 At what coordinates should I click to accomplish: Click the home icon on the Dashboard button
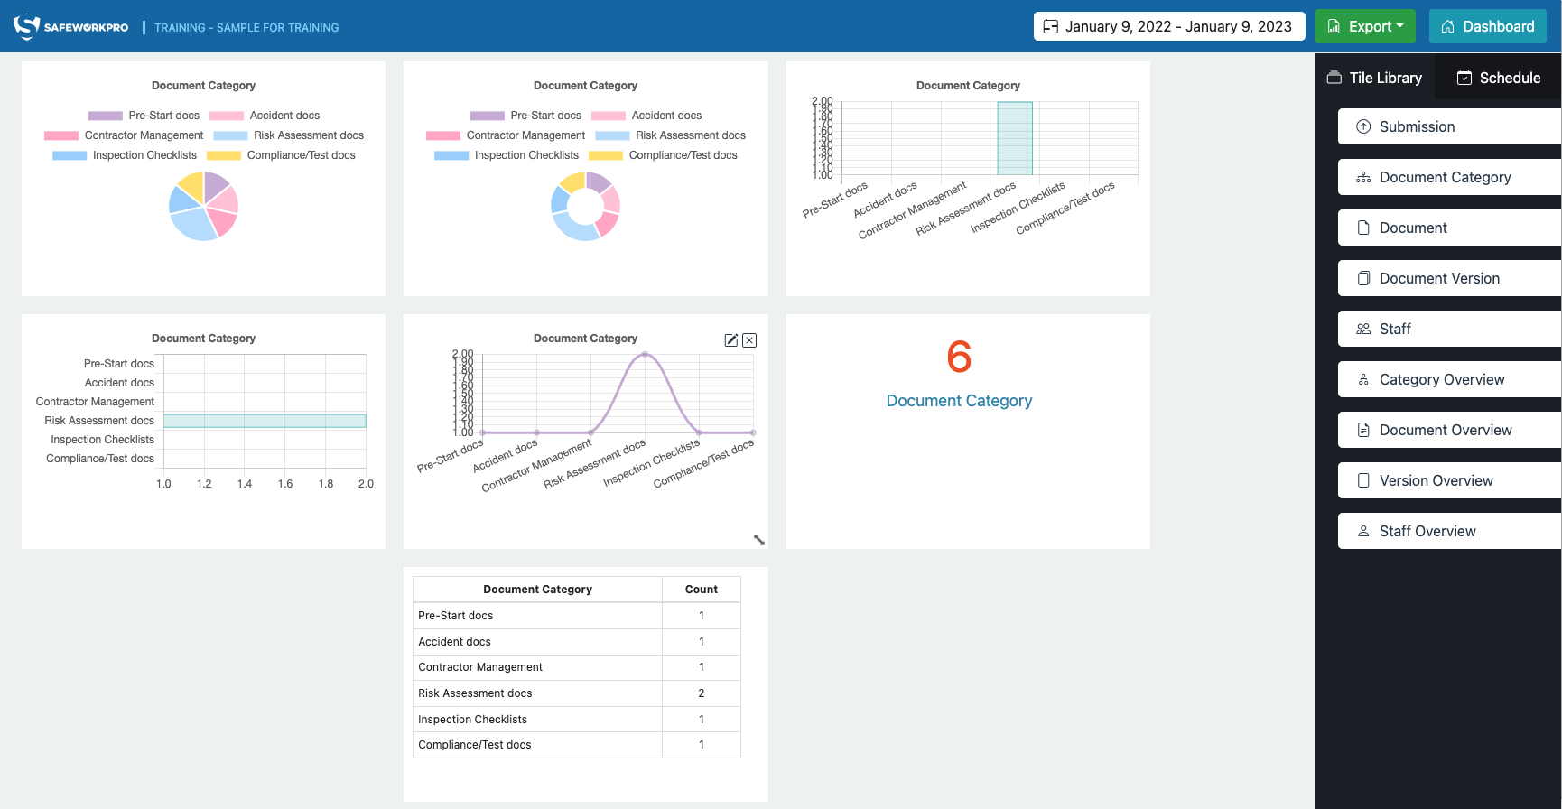pos(1447,26)
